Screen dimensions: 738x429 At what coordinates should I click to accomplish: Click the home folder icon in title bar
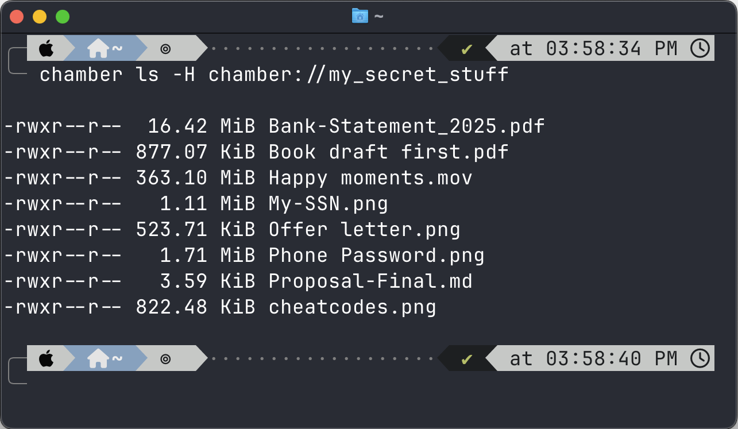[x=360, y=16]
